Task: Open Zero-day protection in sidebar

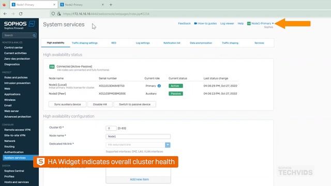Action: [17, 59]
